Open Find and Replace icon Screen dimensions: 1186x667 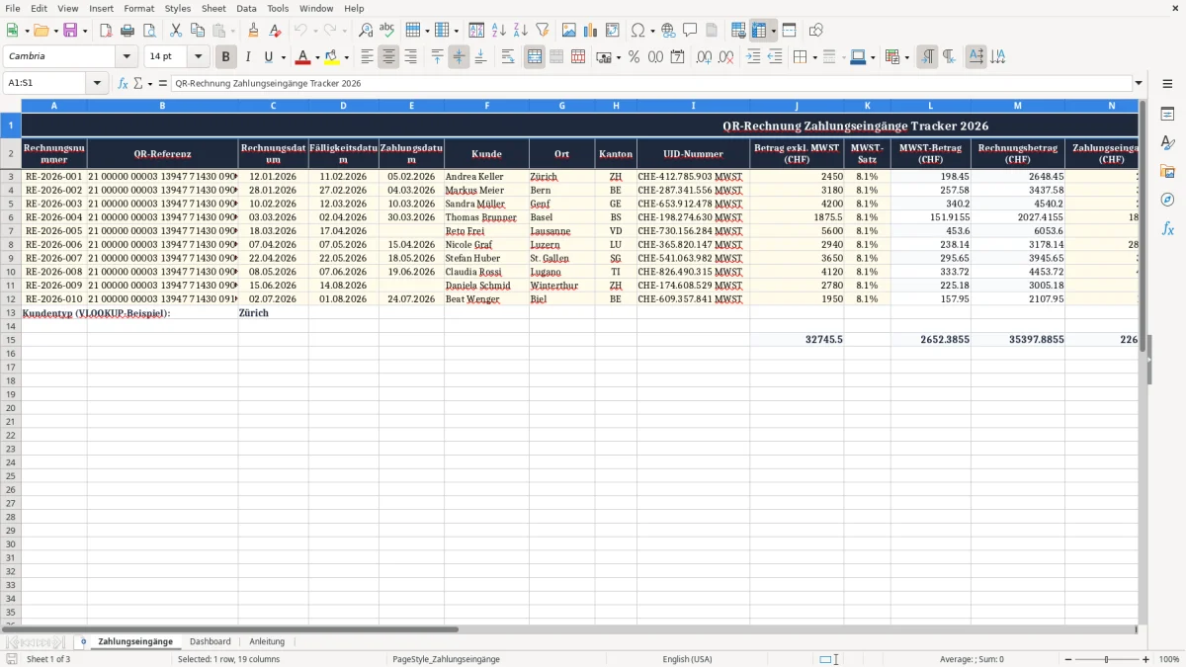coord(366,31)
